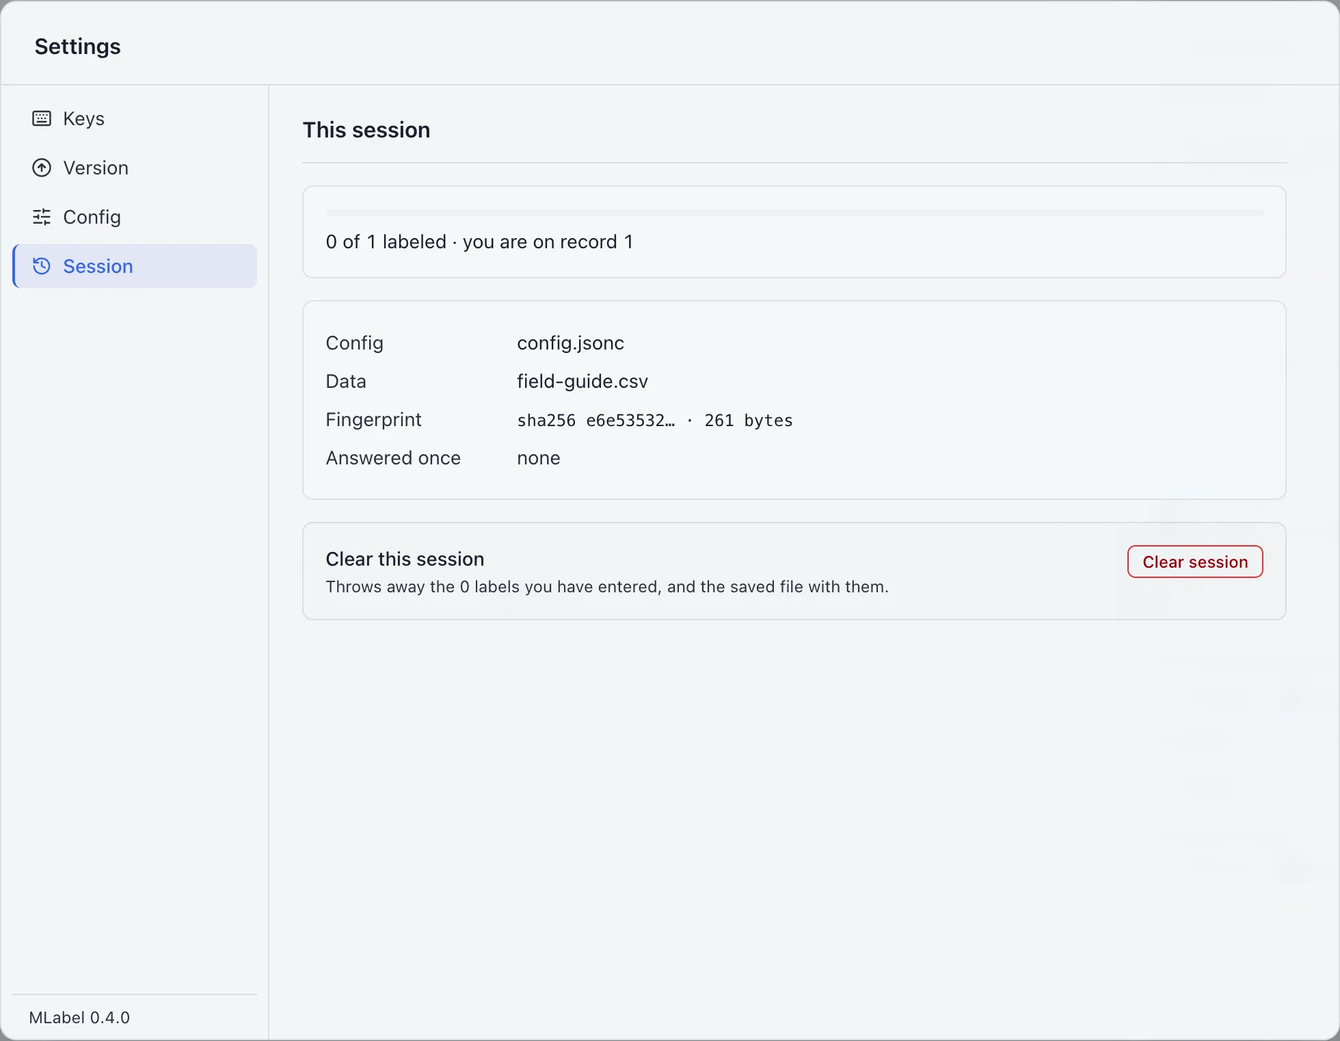Viewport: 1340px width, 1041px height.
Task: Click the 'Data' row label
Action: click(x=346, y=381)
